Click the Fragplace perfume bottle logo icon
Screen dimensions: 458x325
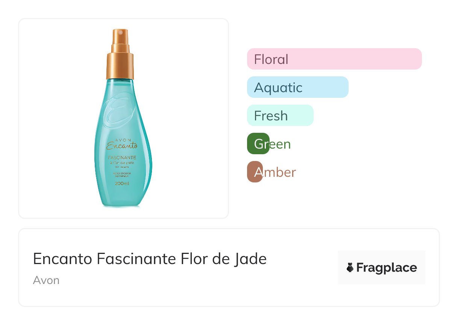click(x=350, y=267)
